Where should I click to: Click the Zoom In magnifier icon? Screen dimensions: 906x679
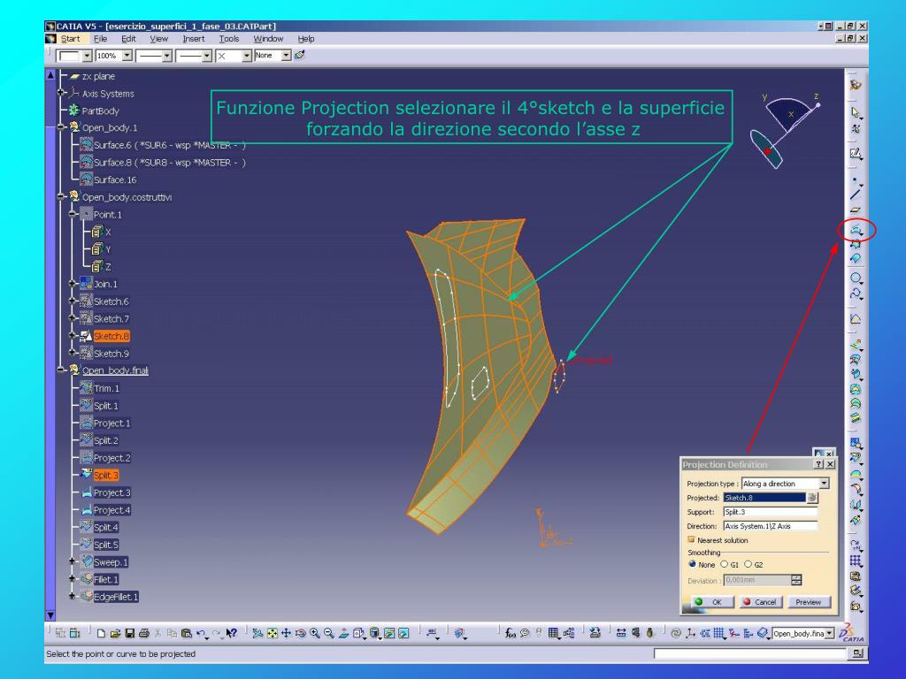tap(315, 633)
